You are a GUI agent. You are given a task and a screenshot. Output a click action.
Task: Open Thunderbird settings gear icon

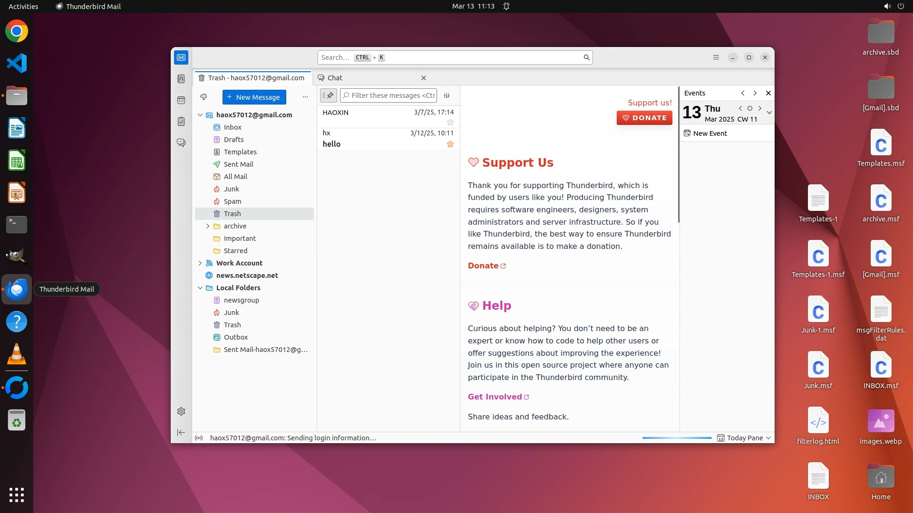(x=181, y=411)
